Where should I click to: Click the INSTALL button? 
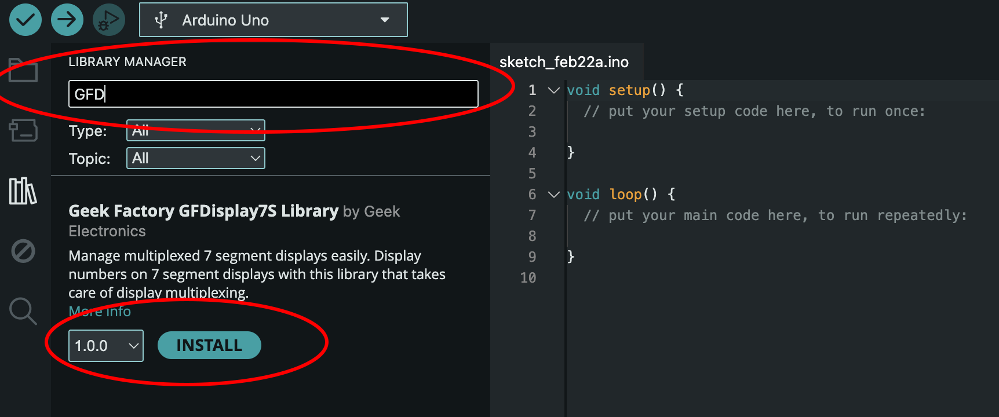209,345
